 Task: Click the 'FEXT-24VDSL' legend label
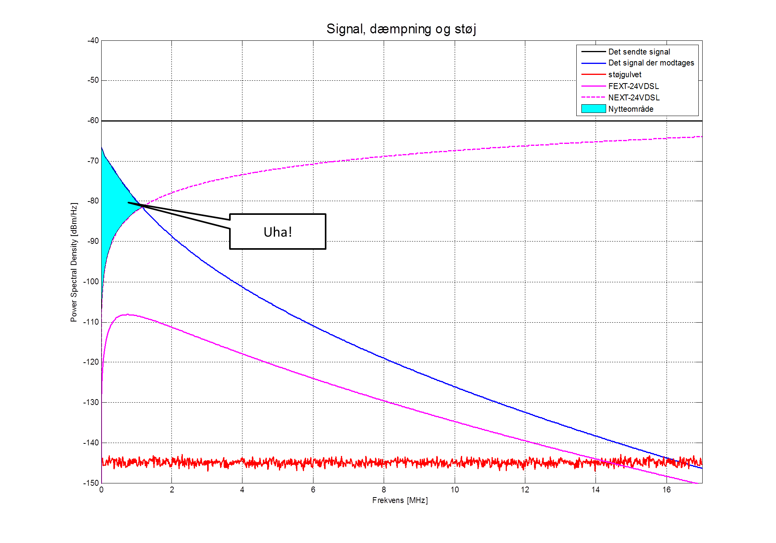pyautogui.click(x=633, y=86)
